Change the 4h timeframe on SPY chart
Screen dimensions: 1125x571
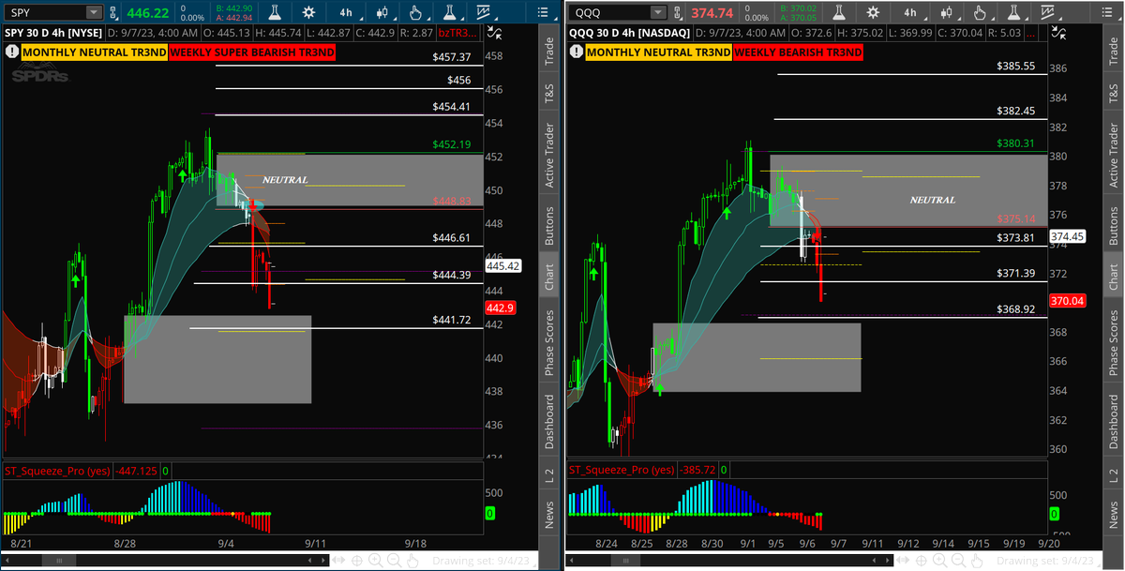[x=347, y=12]
